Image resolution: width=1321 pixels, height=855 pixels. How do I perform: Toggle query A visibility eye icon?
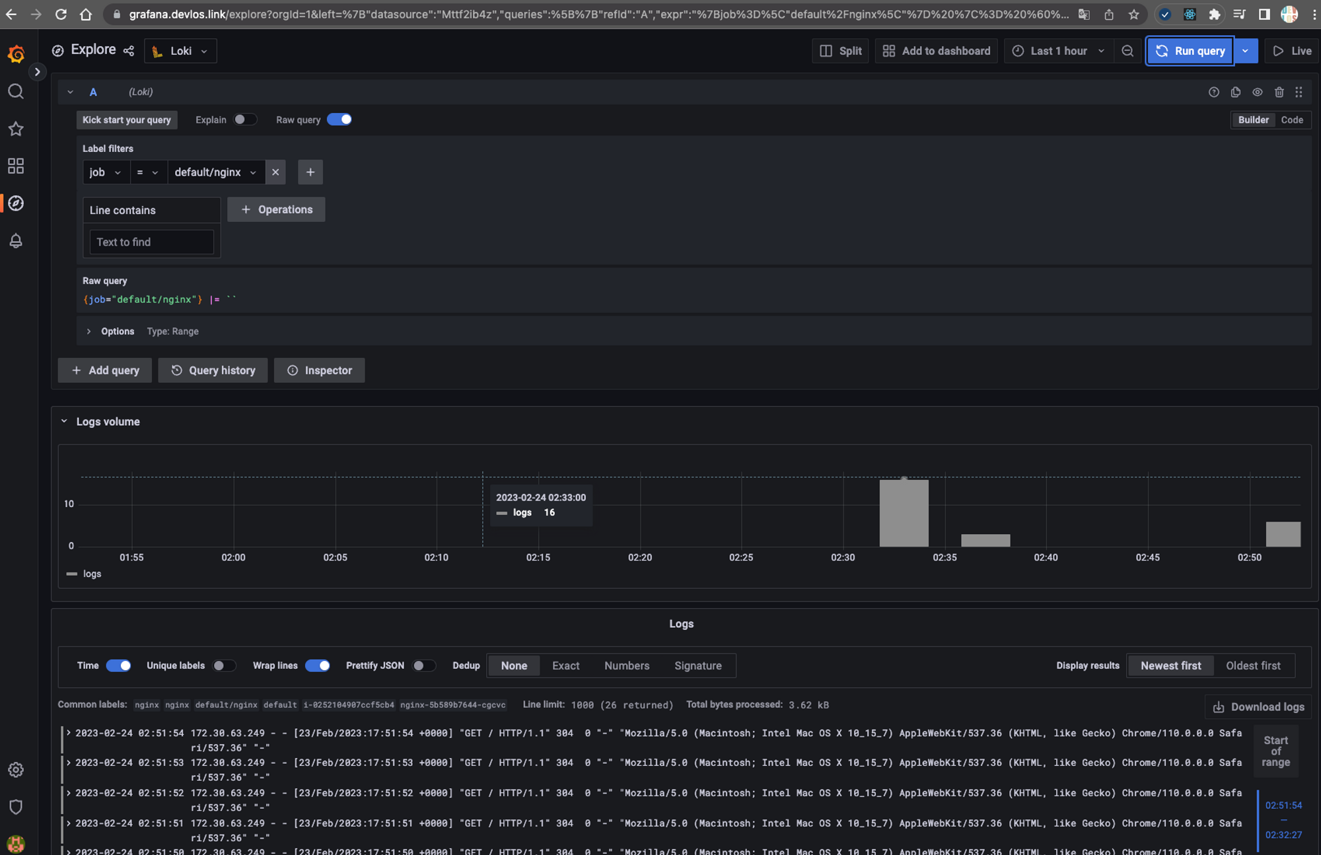point(1257,92)
